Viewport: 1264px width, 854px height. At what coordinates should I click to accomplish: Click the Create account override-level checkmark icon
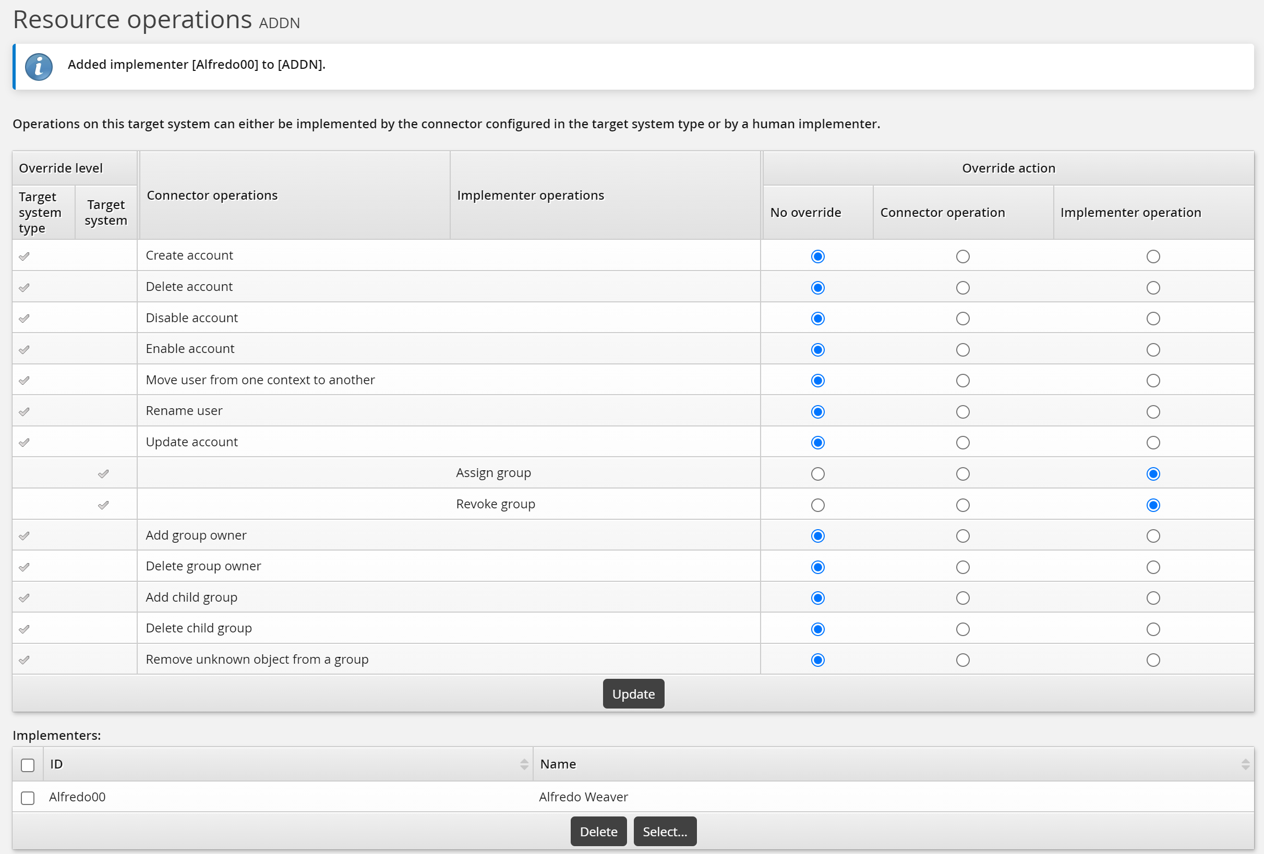click(x=24, y=256)
